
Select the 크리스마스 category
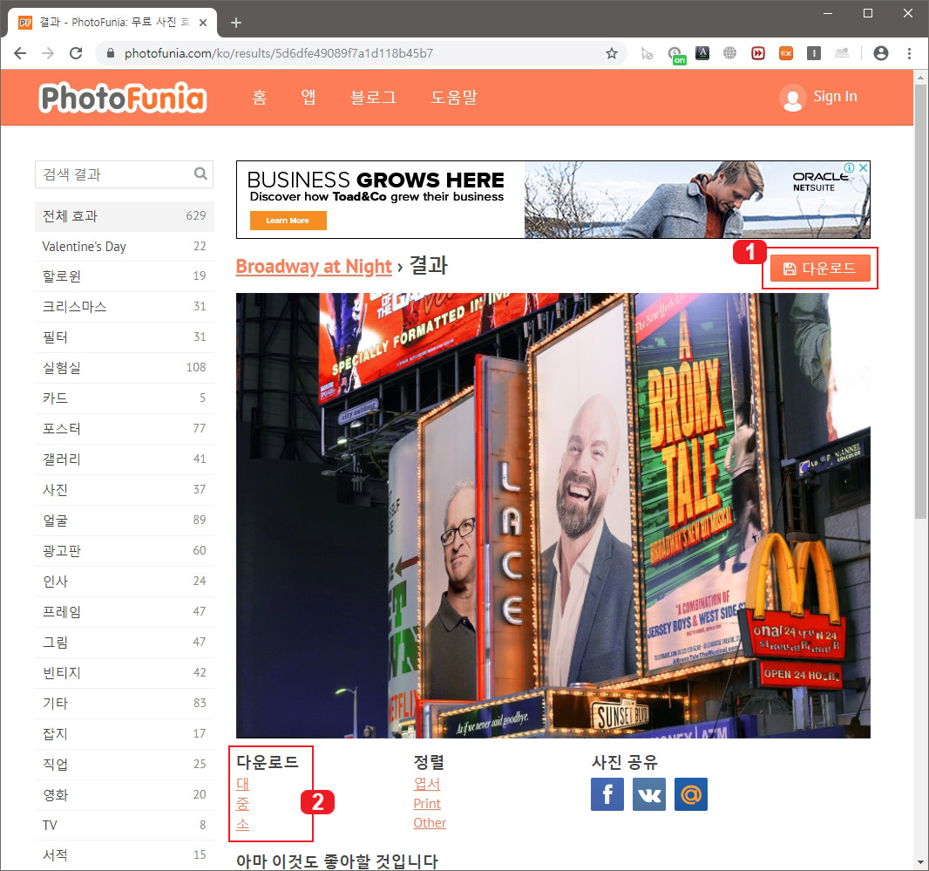tap(125, 307)
